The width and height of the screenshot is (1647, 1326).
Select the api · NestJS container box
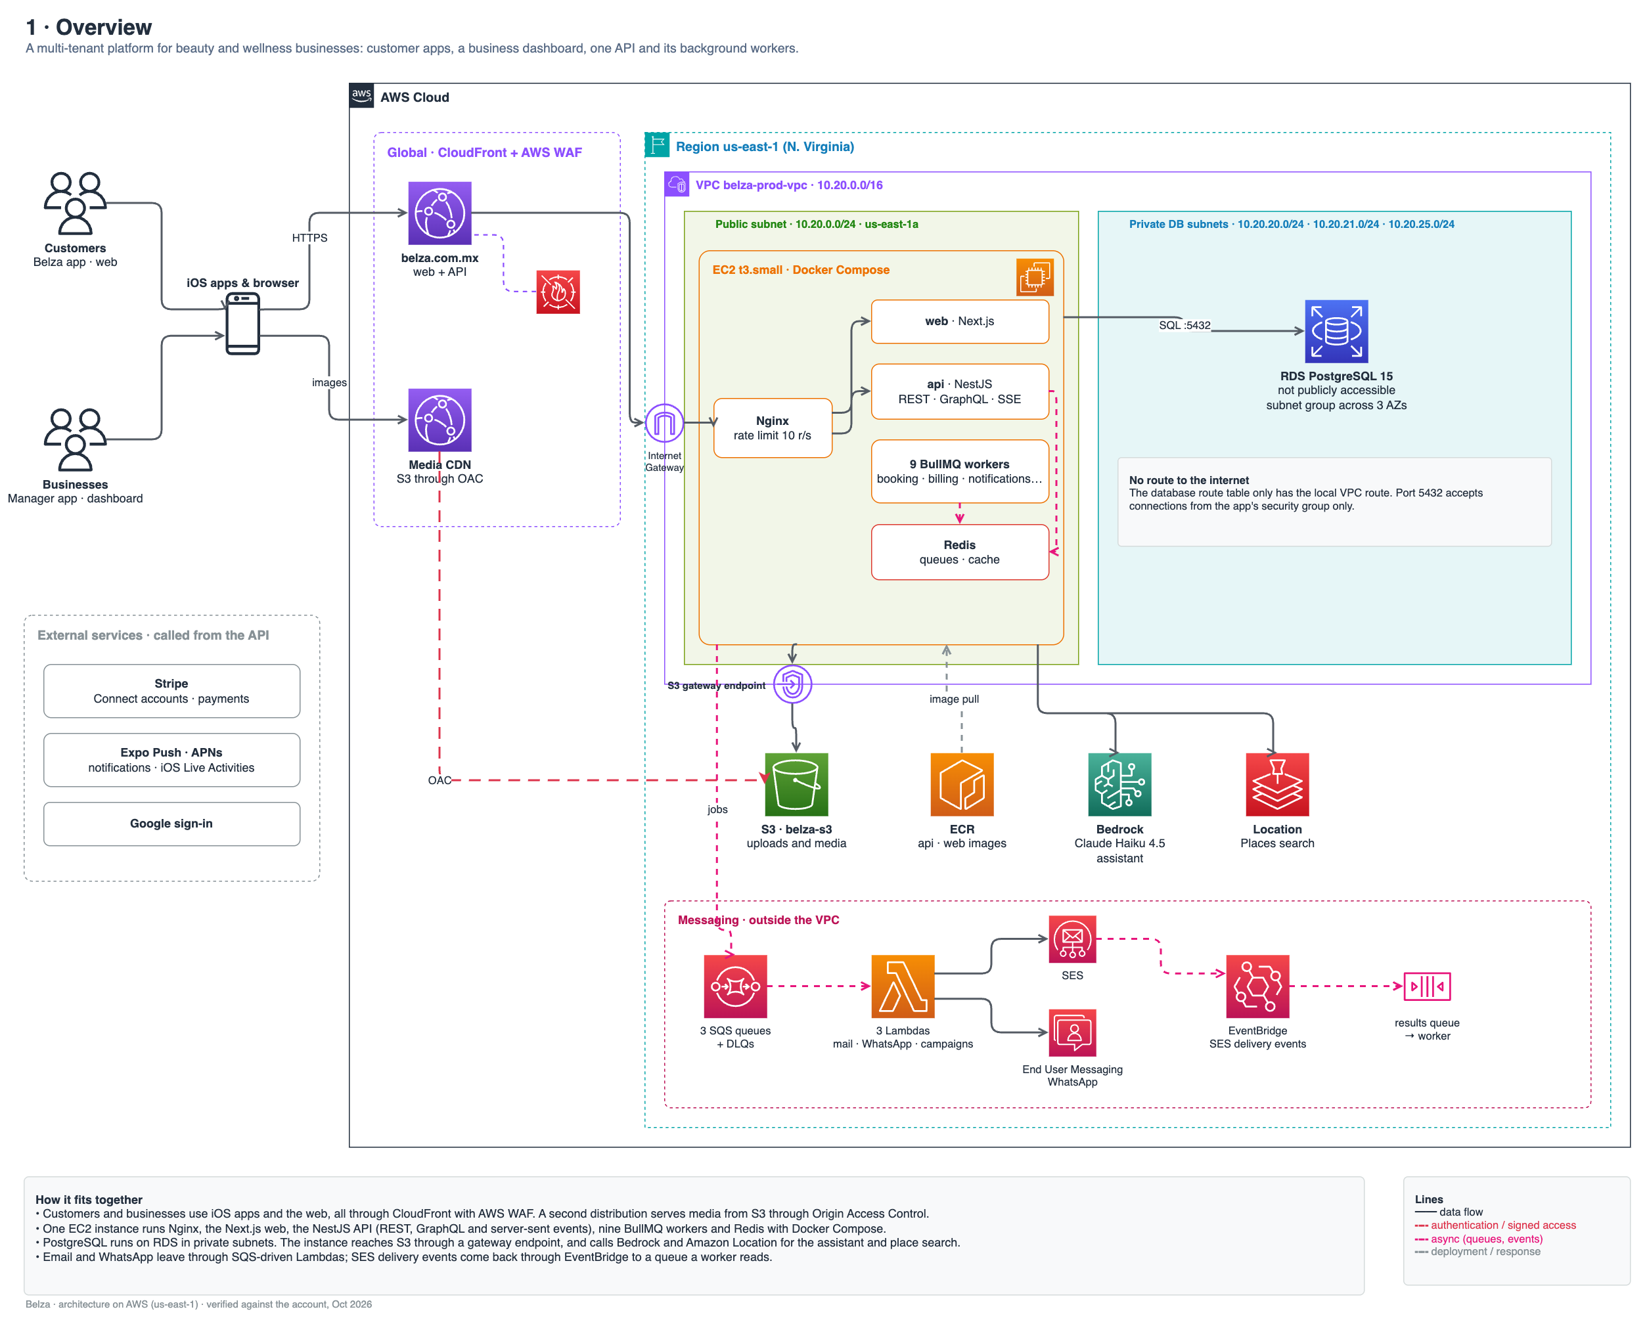pos(960,392)
